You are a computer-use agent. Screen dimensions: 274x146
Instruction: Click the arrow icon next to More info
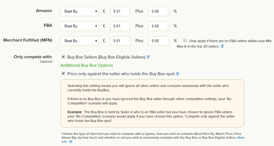(71, 142)
